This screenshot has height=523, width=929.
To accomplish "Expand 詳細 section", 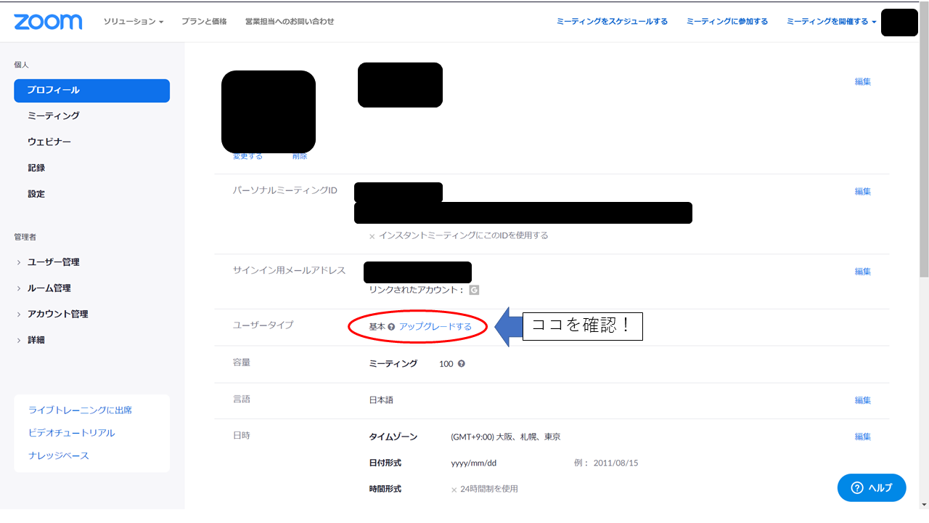I will (30, 340).
